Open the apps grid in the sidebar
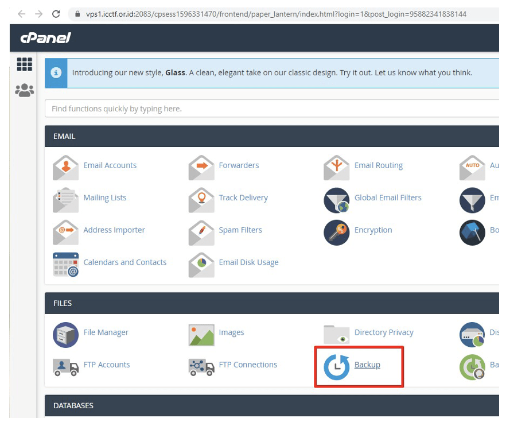Viewport: 506px width, 426px height. tap(24, 64)
